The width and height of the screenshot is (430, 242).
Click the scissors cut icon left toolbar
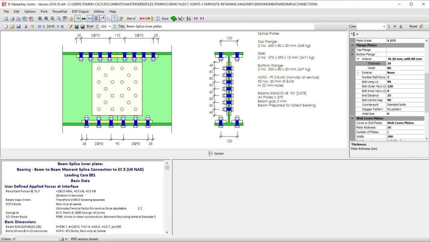pyautogui.click(x=26, y=26)
